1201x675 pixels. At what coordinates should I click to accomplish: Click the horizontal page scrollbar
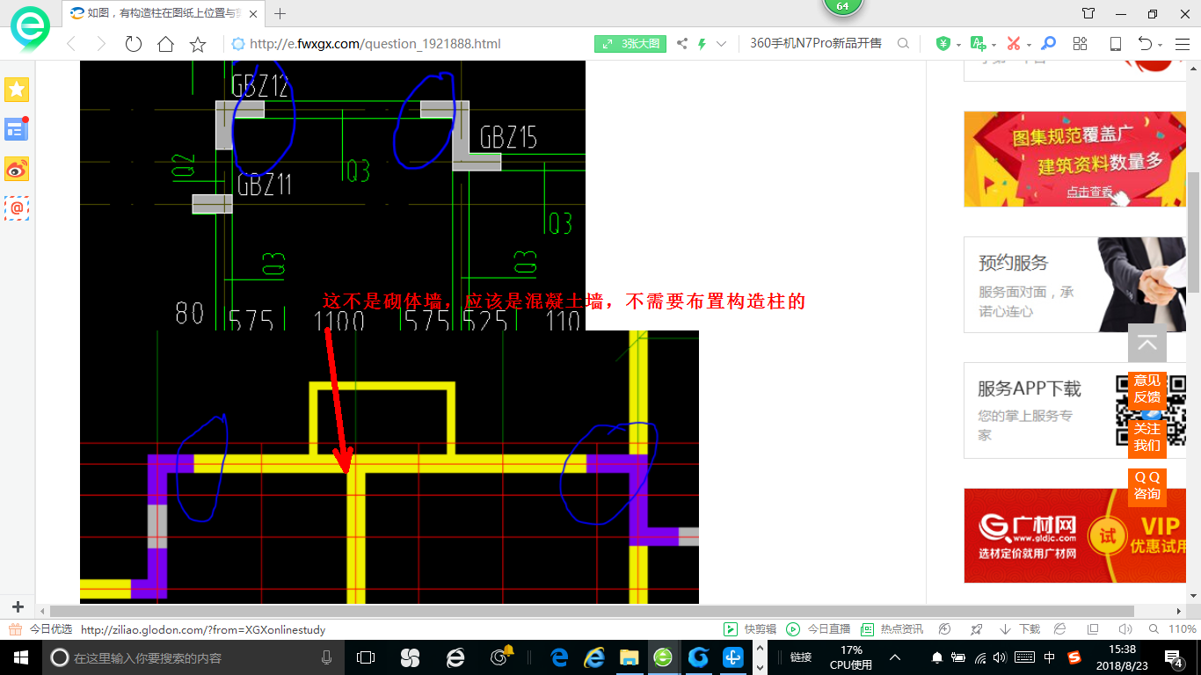pyautogui.click(x=592, y=611)
